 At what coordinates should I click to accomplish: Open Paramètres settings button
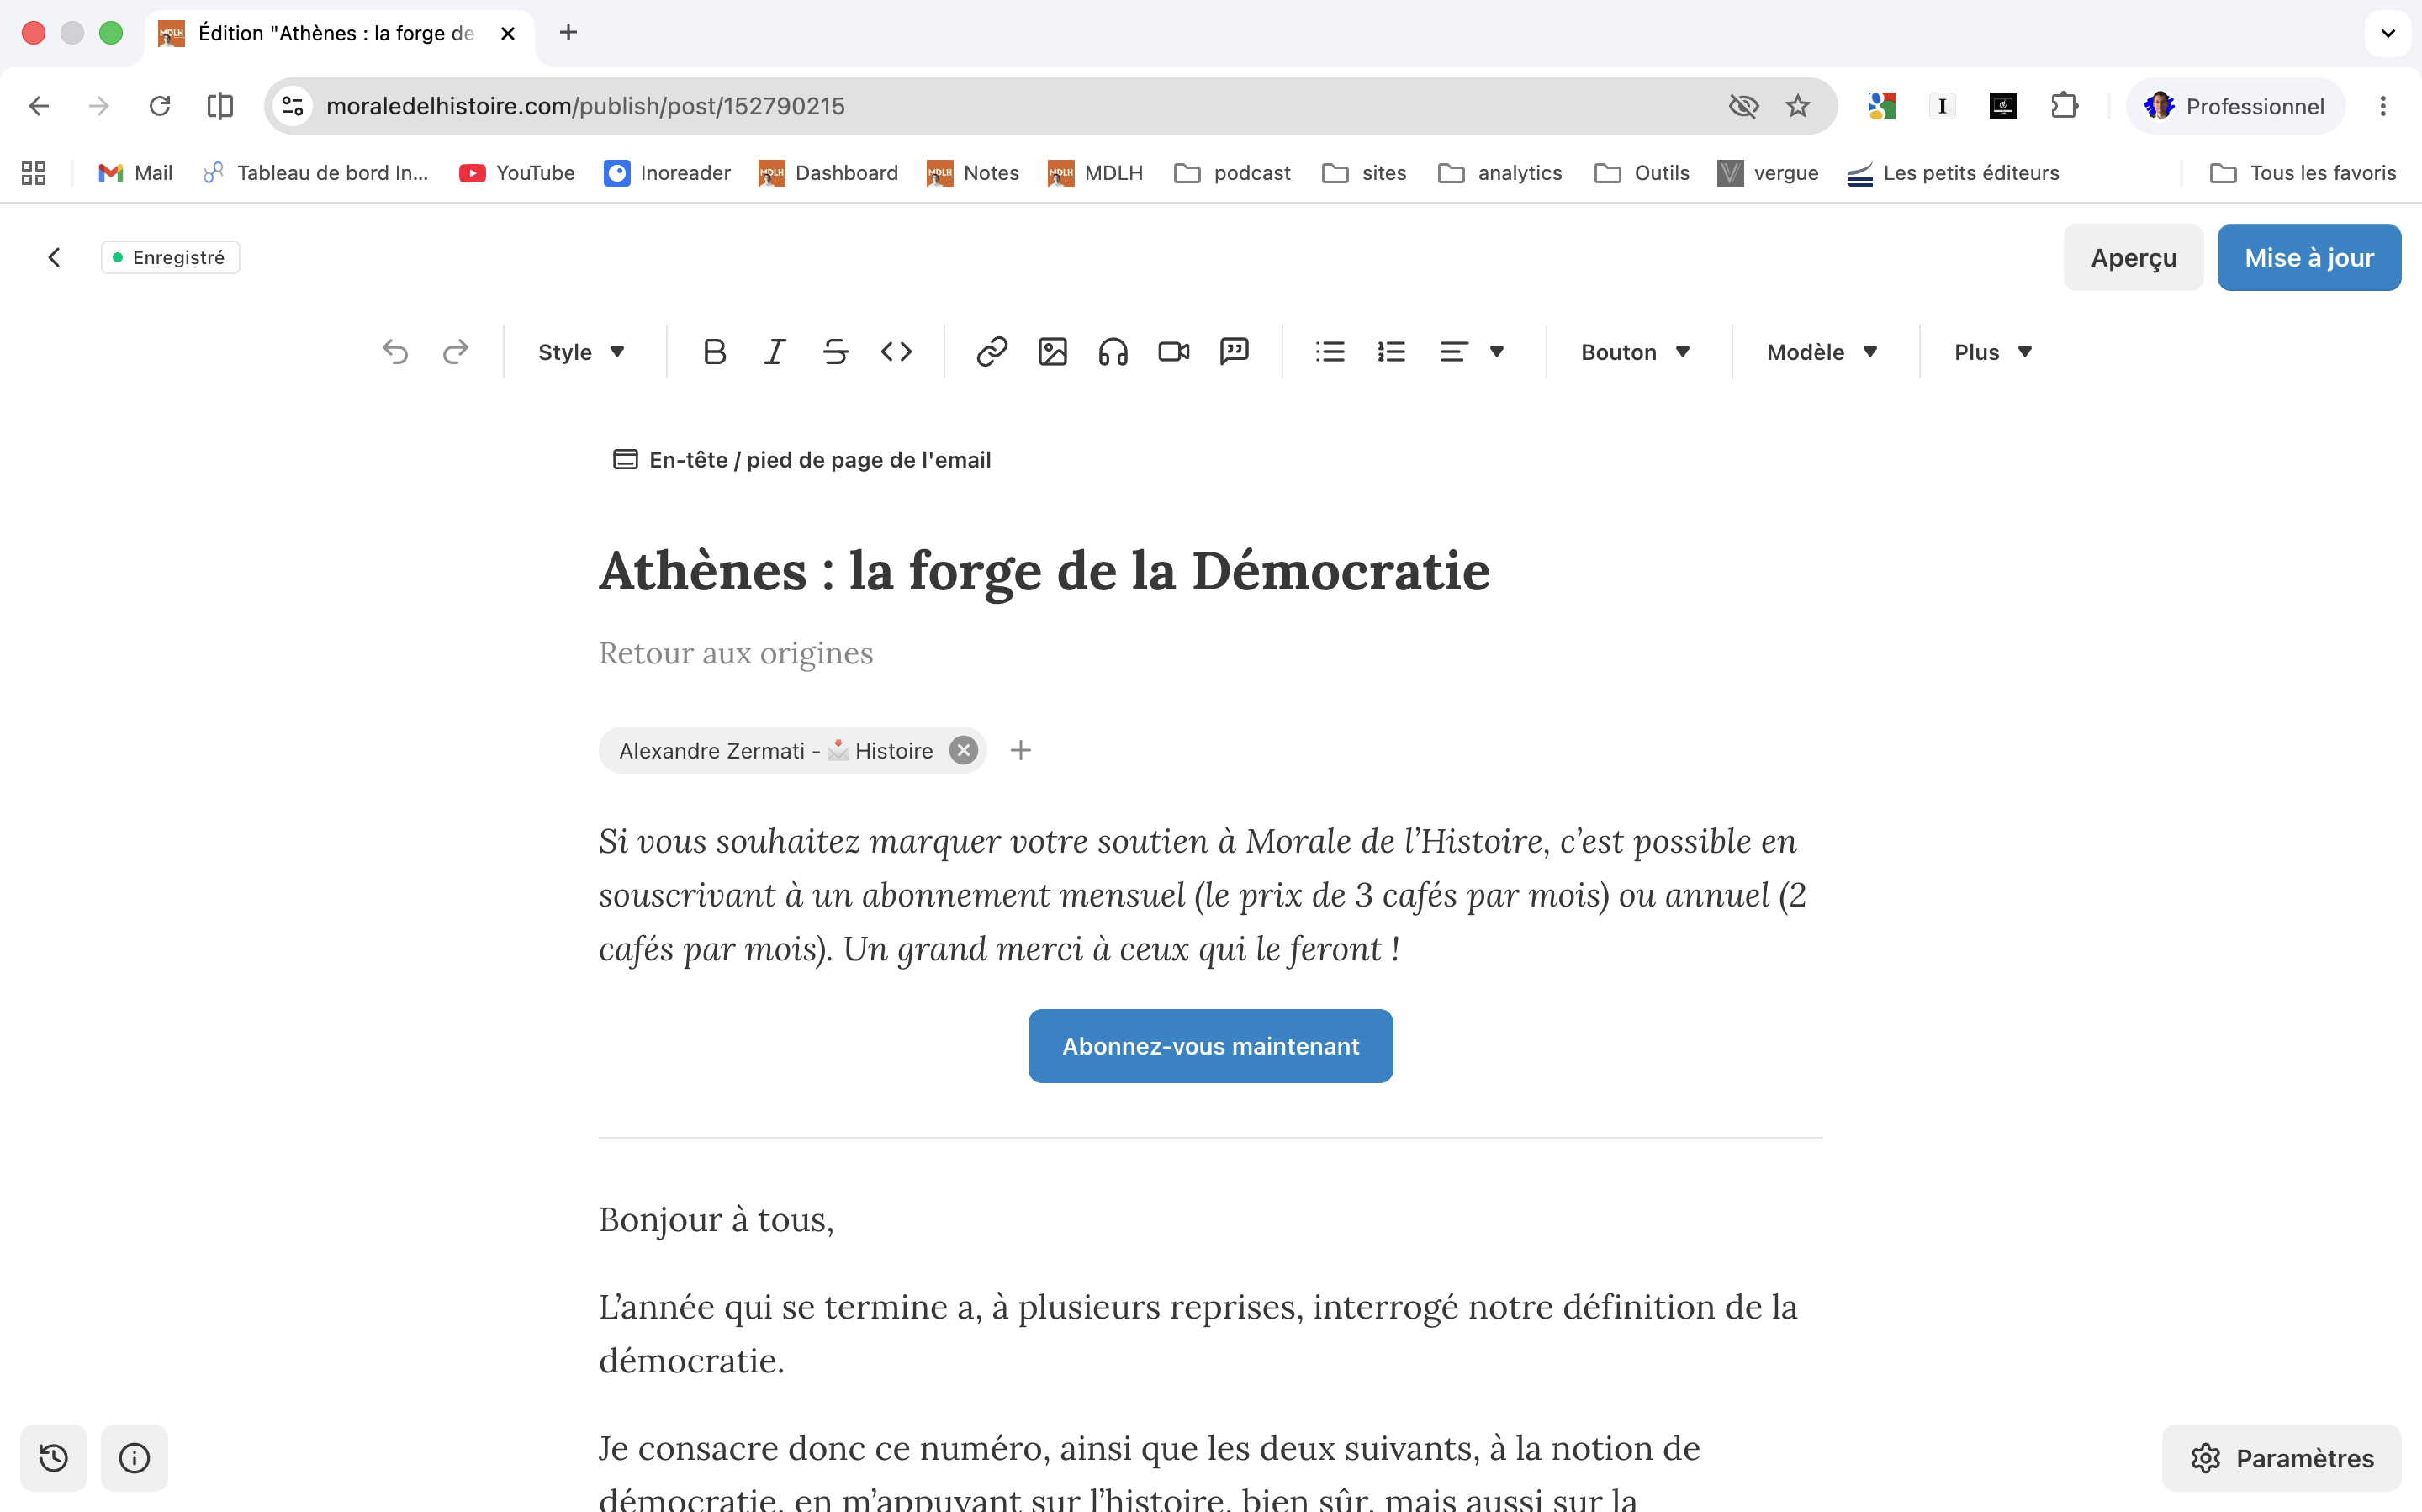click(2281, 1458)
